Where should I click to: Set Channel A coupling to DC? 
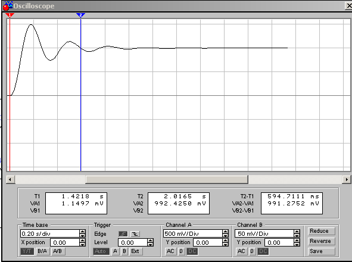point(192,251)
